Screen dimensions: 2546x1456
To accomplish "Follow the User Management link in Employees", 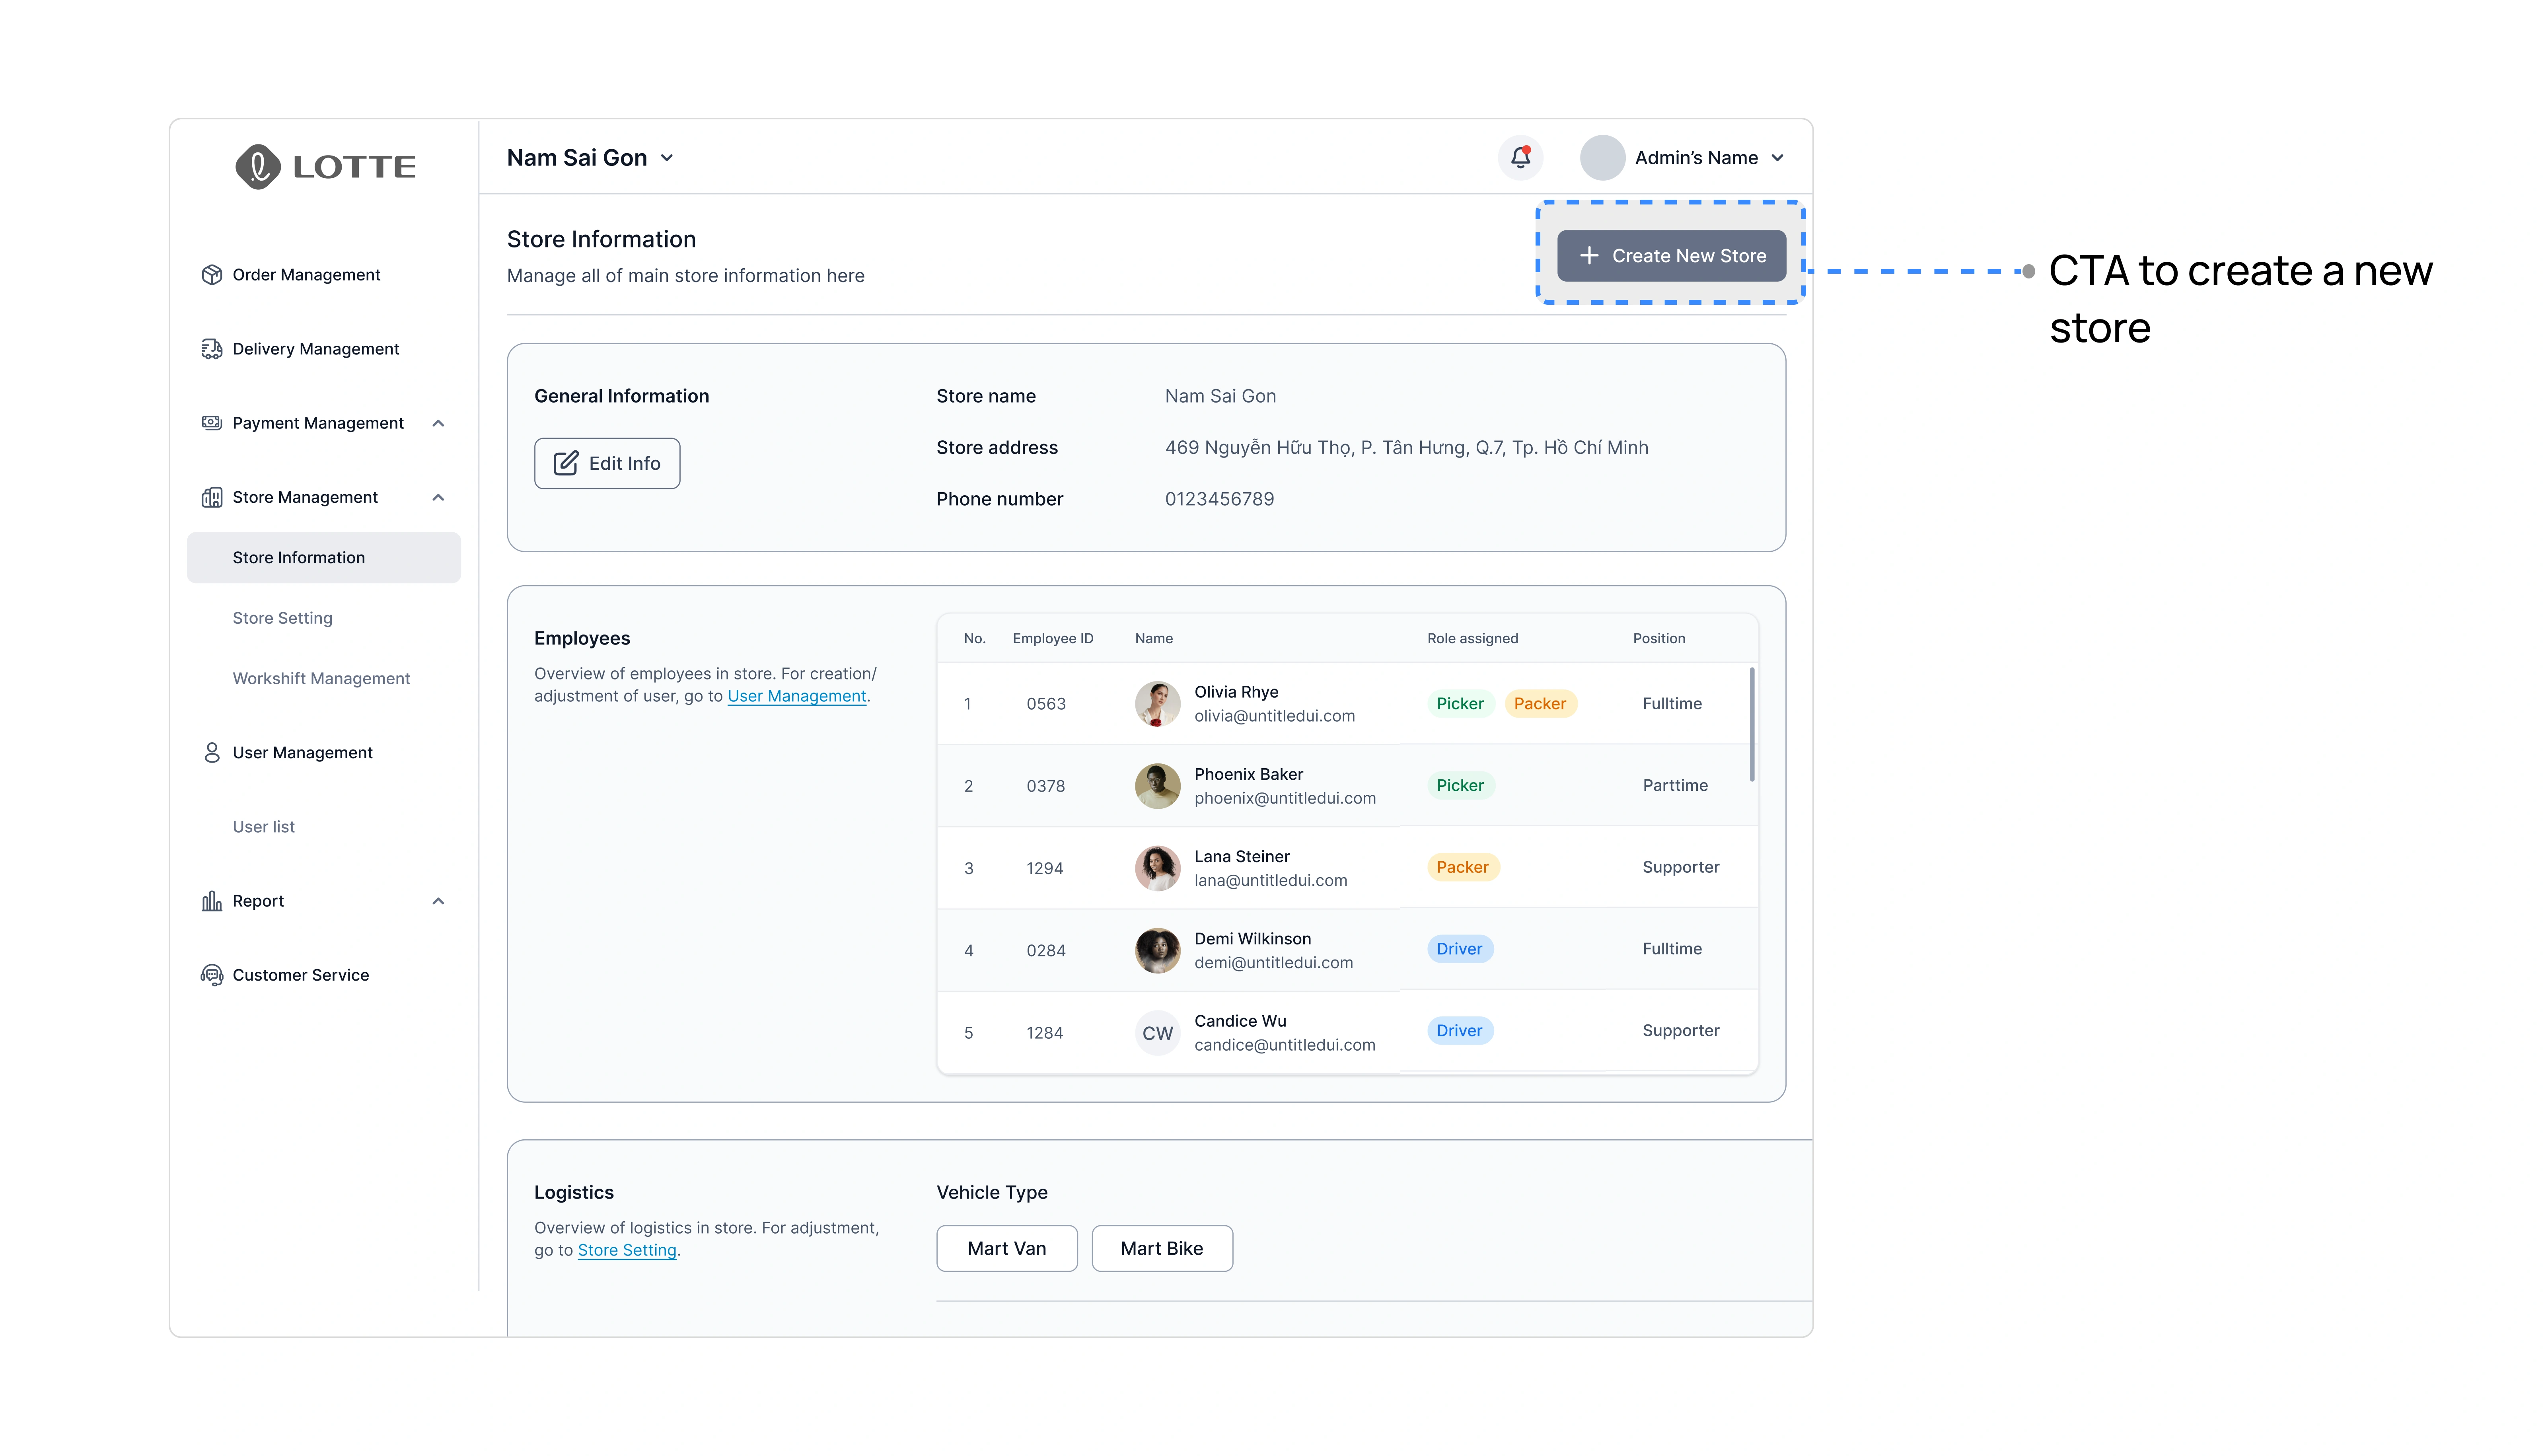I will click(x=796, y=696).
